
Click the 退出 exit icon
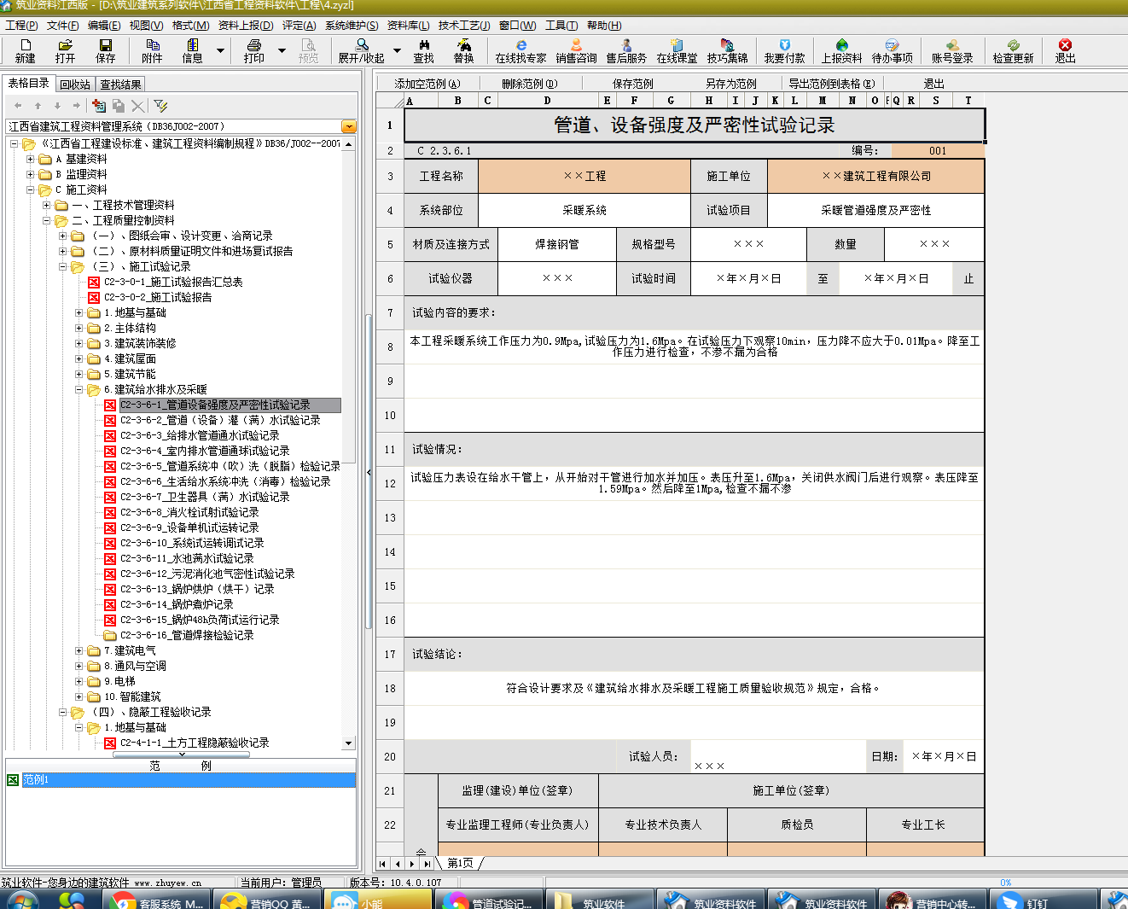tap(1065, 50)
